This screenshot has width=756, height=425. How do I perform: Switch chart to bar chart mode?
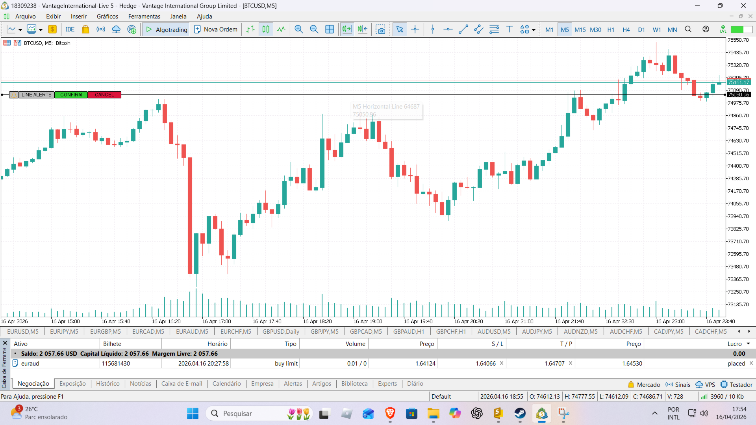[x=250, y=30]
